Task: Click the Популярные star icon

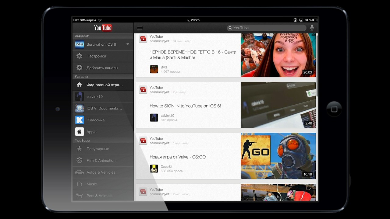Action: [79, 149]
